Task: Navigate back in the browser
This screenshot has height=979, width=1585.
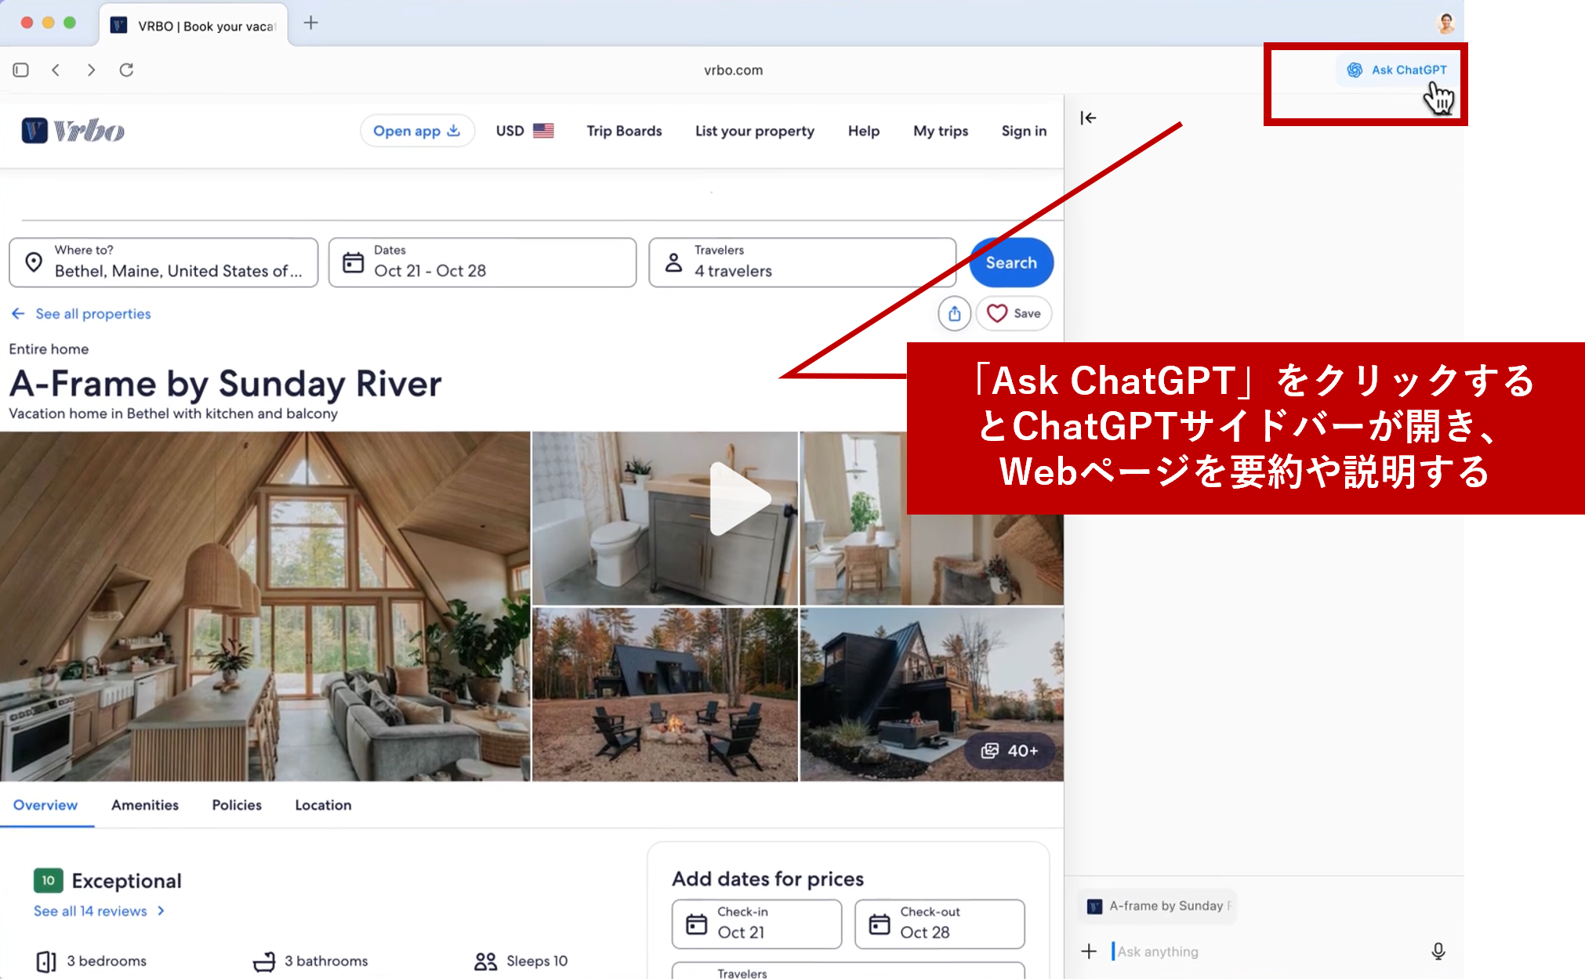Action: tap(56, 70)
